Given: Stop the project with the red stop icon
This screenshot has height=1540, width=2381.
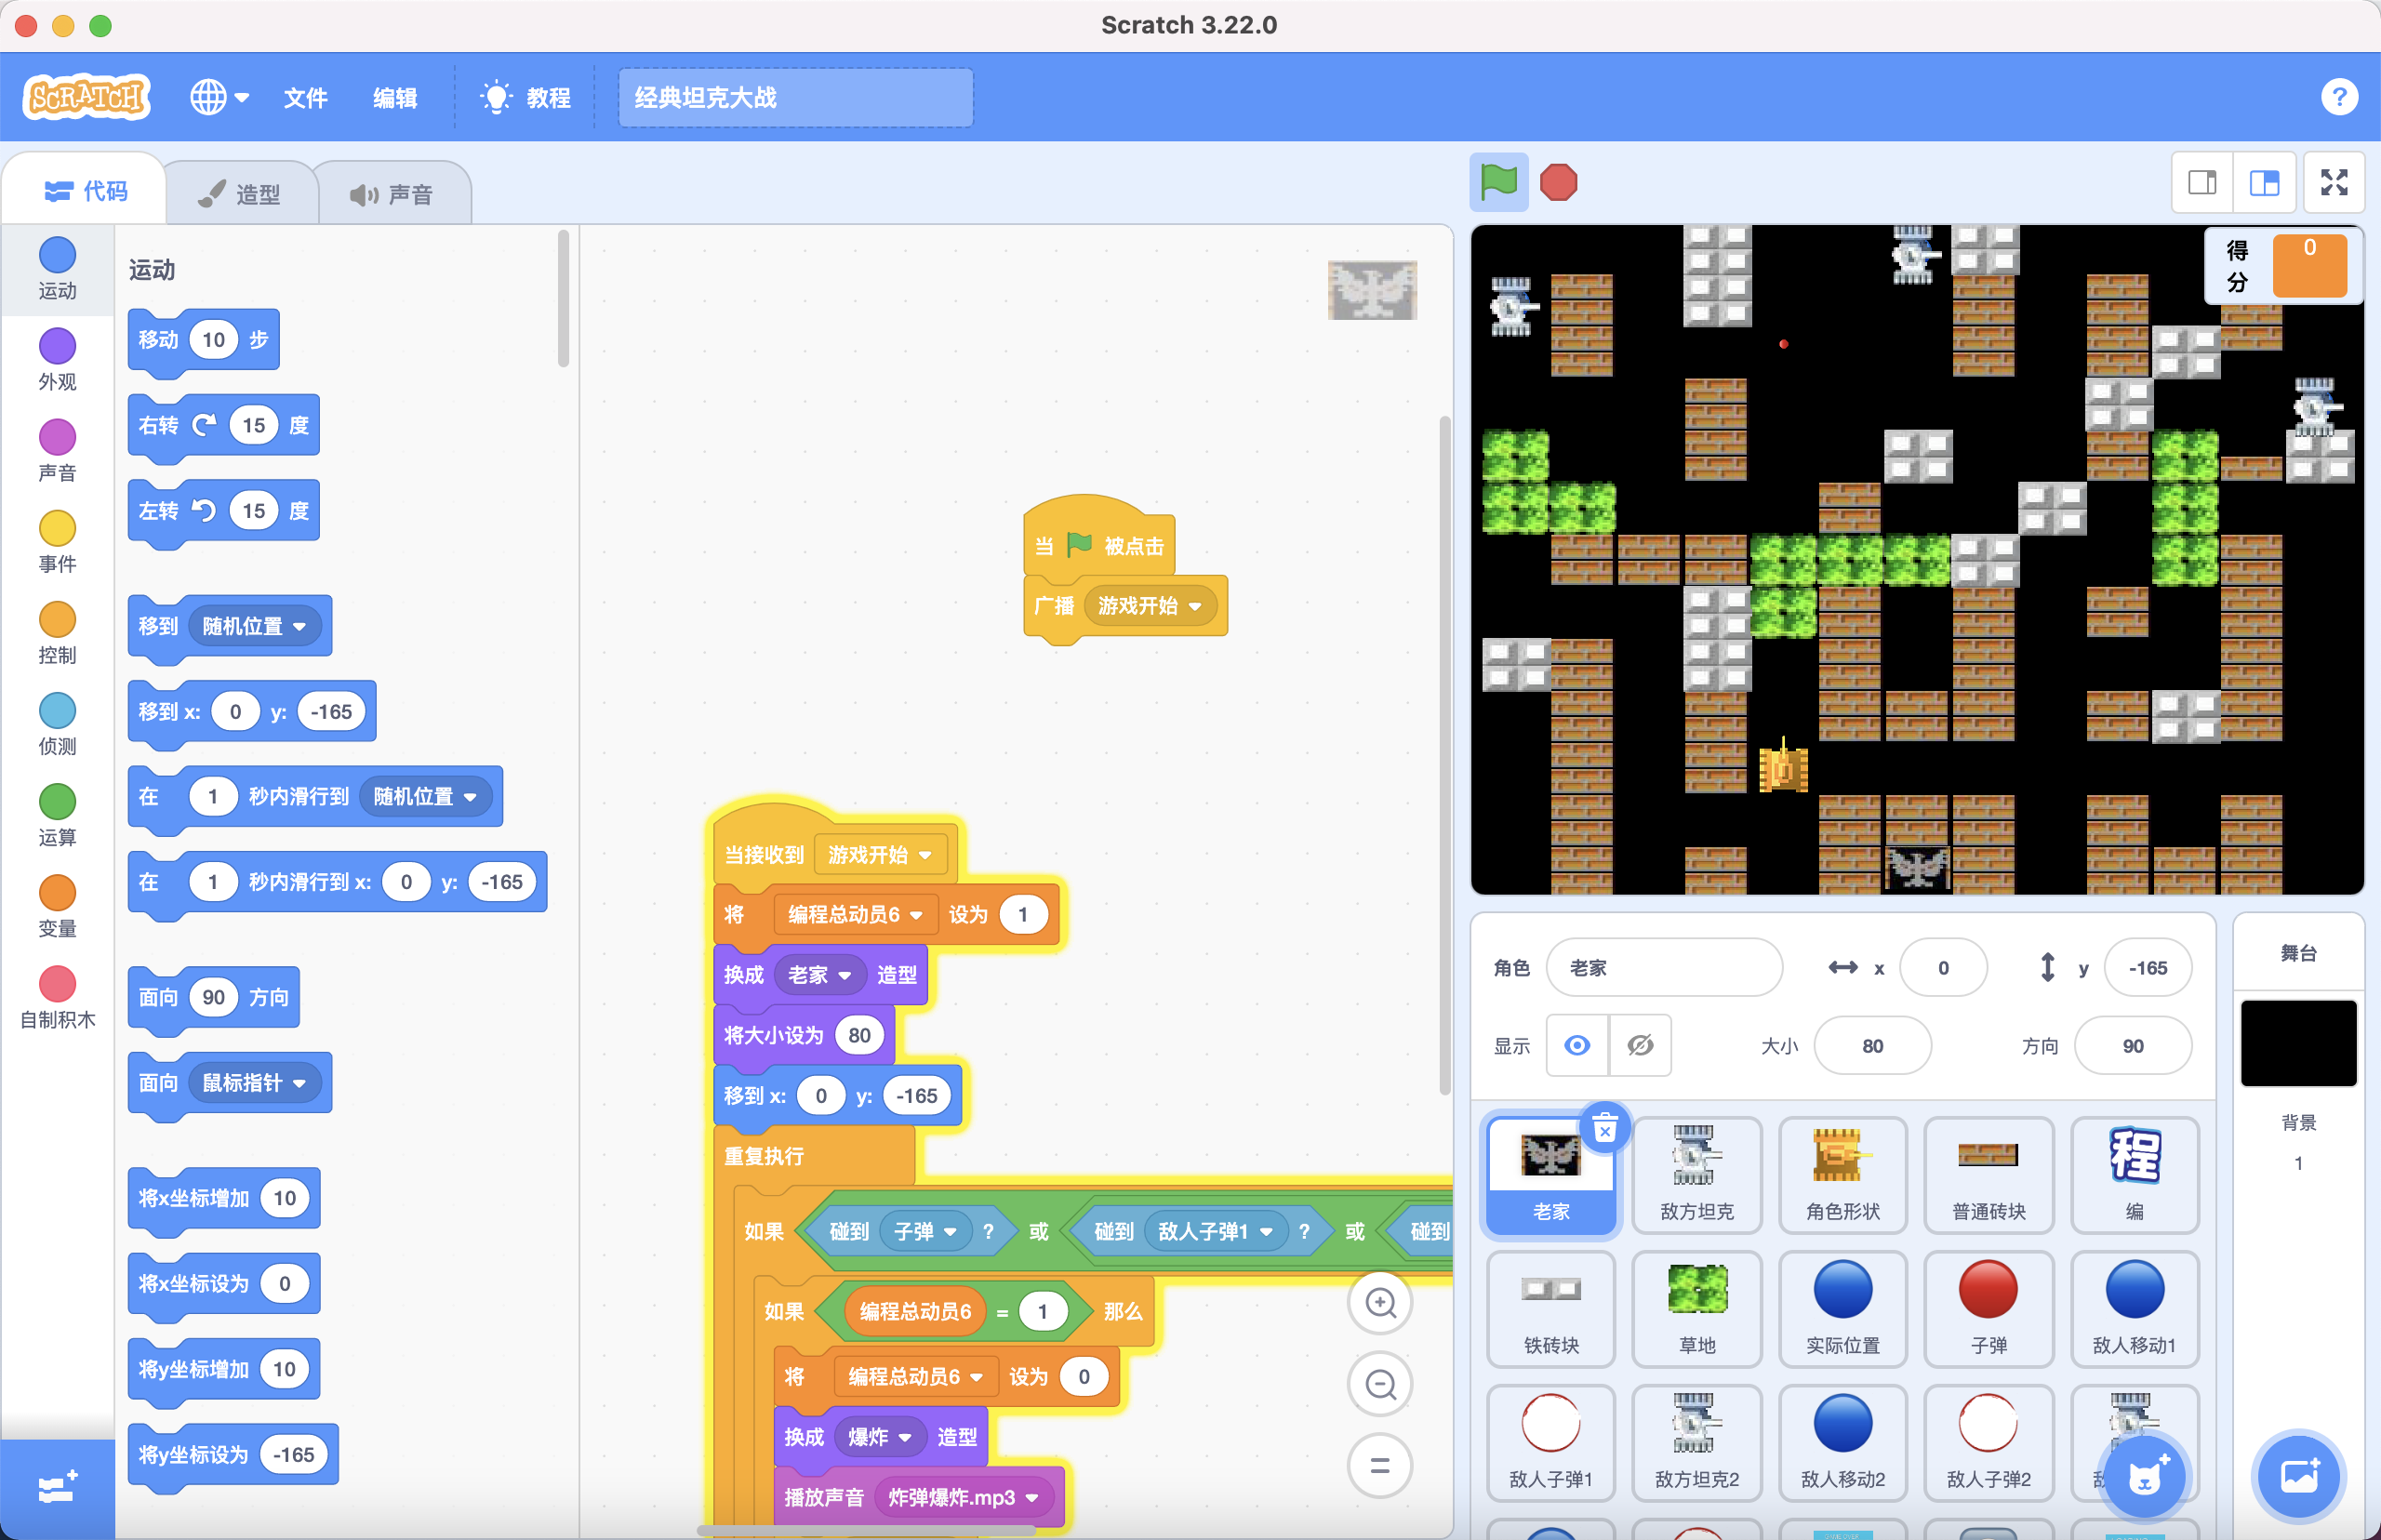Looking at the screenshot, I should click(x=1558, y=182).
